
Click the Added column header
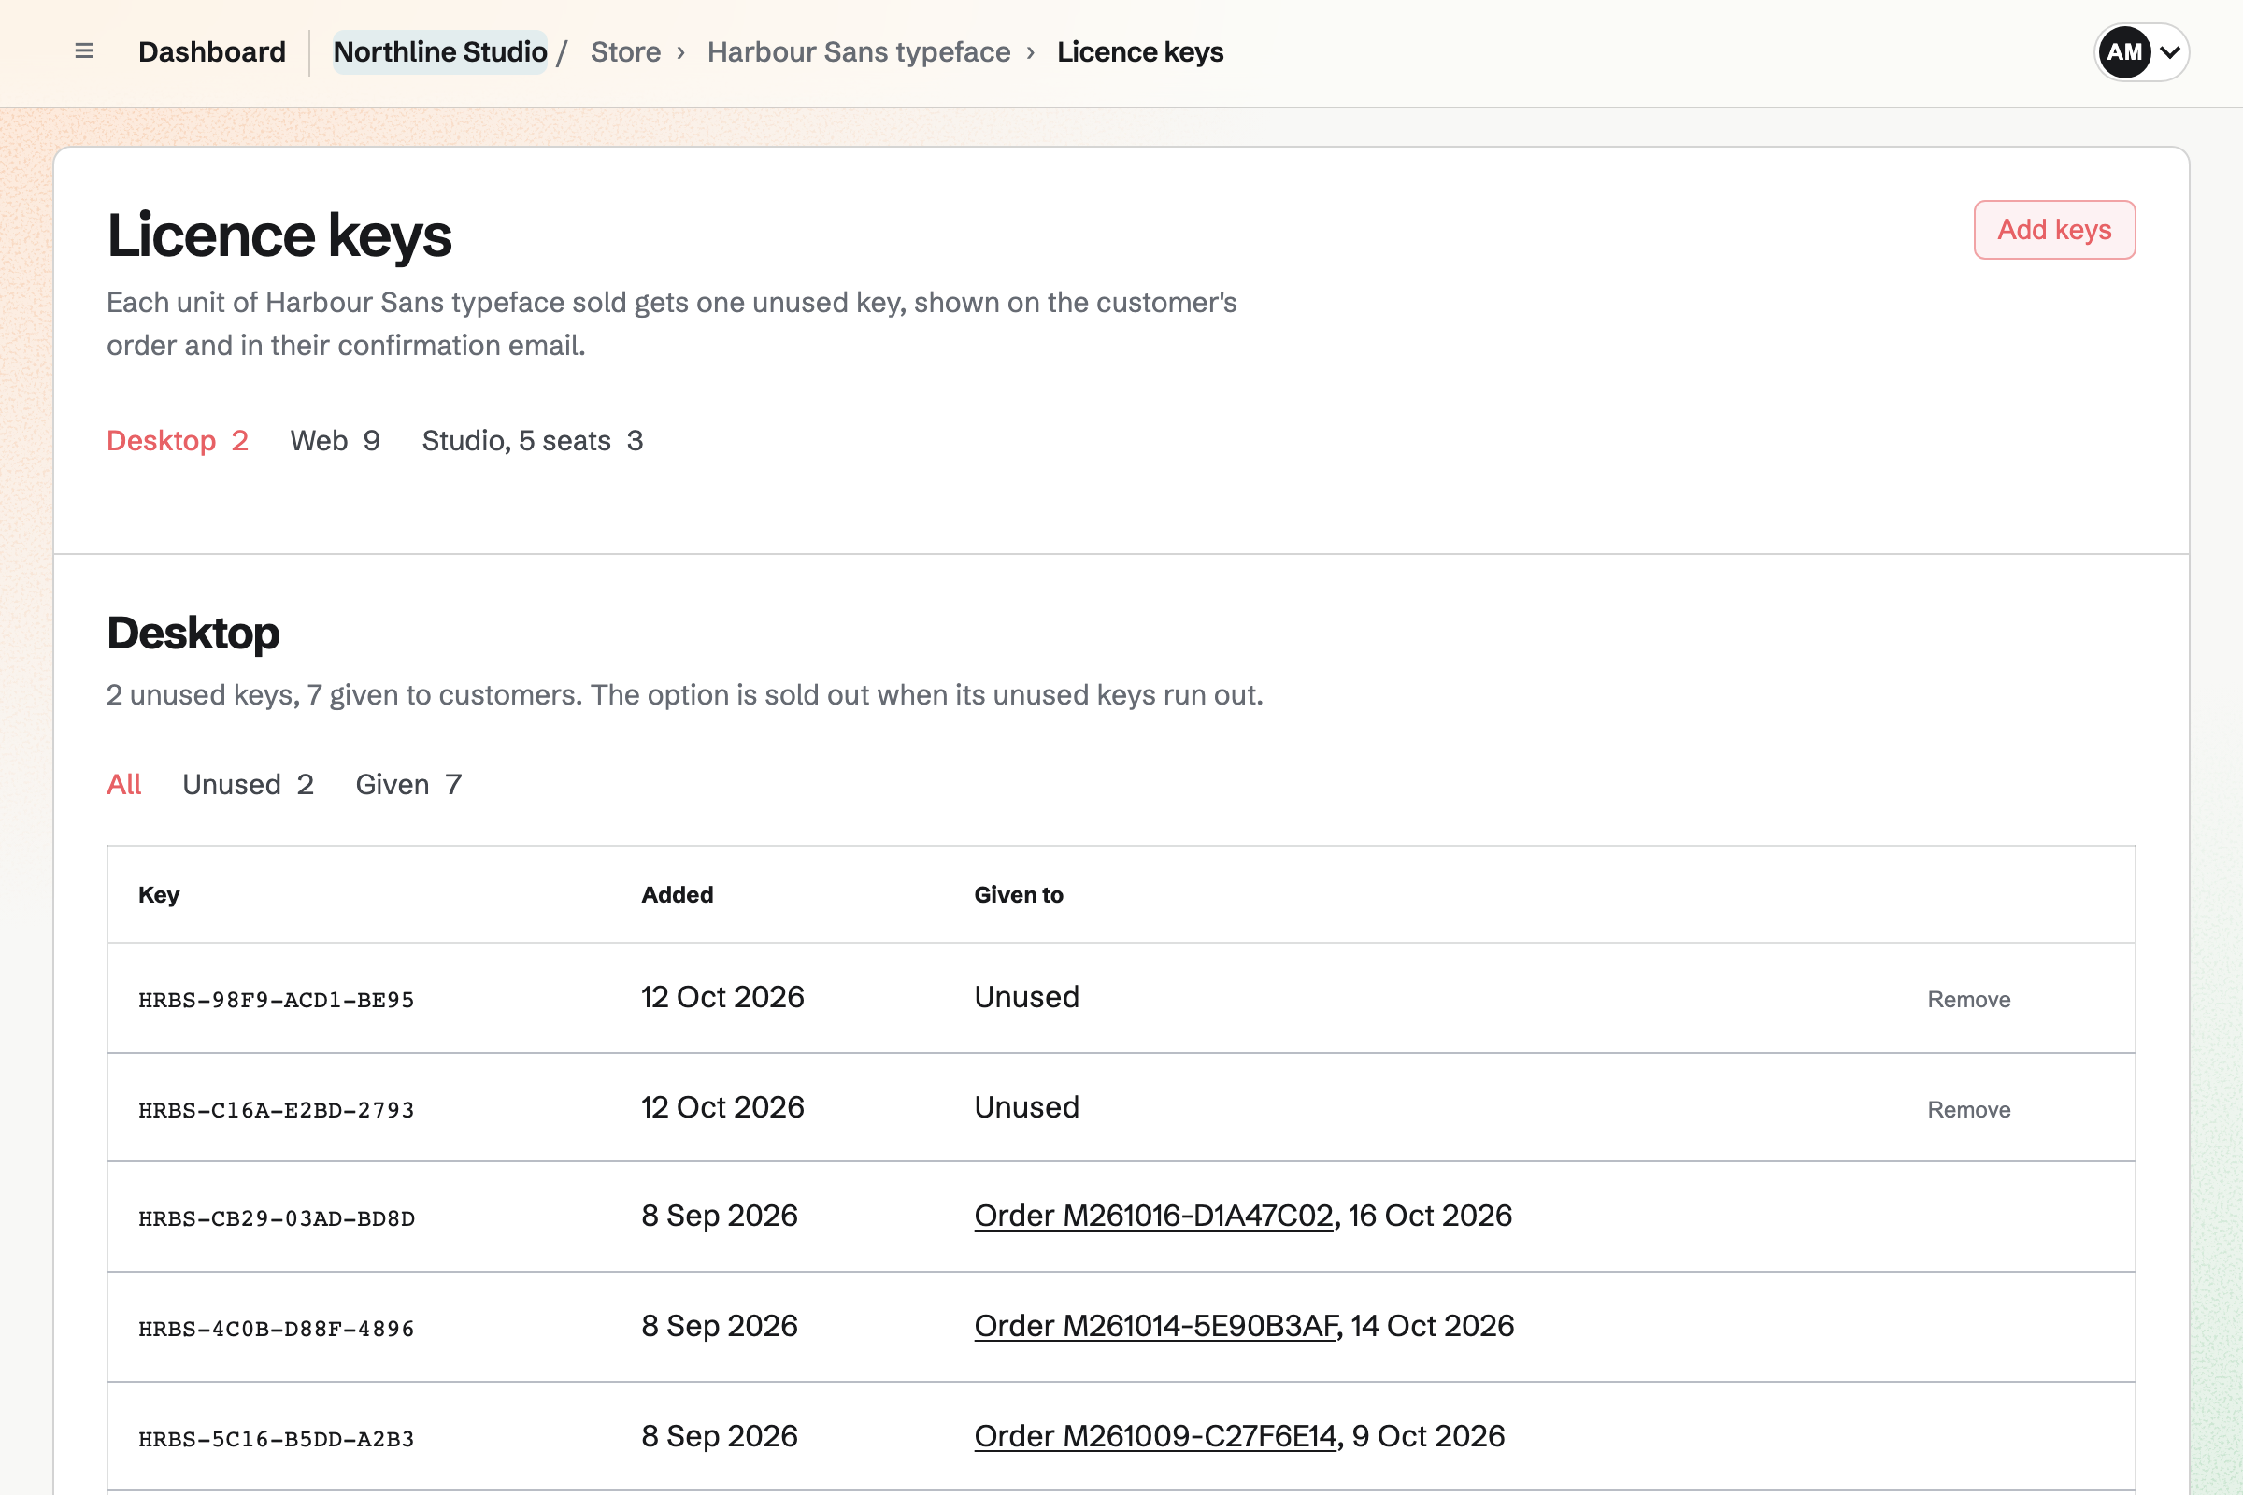(x=677, y=894)
